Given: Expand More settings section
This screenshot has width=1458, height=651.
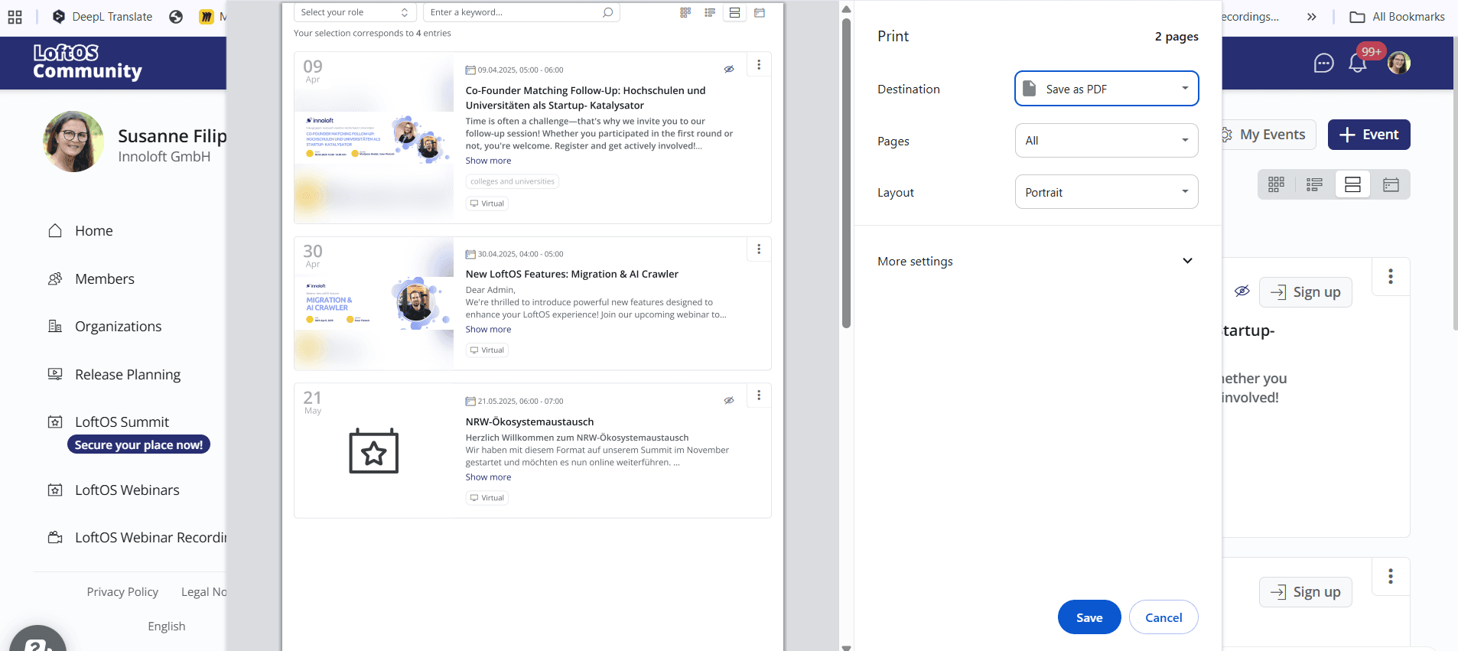Looking at the screenshot, I should [x=1187, y=261].
